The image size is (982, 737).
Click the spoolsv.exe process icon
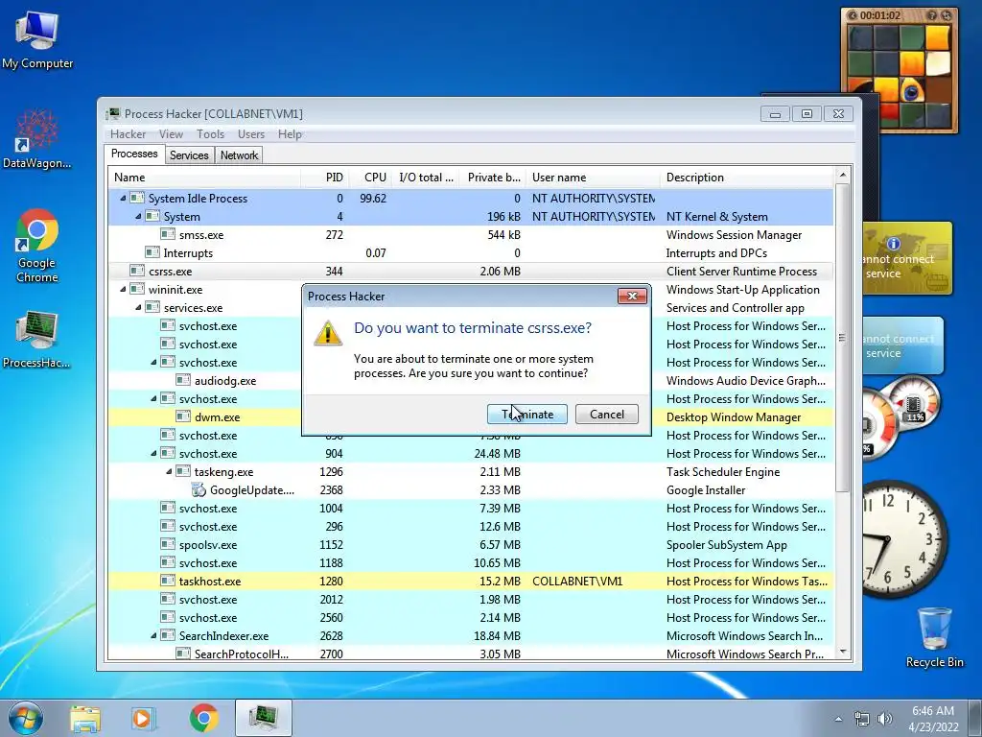point(167,545)
